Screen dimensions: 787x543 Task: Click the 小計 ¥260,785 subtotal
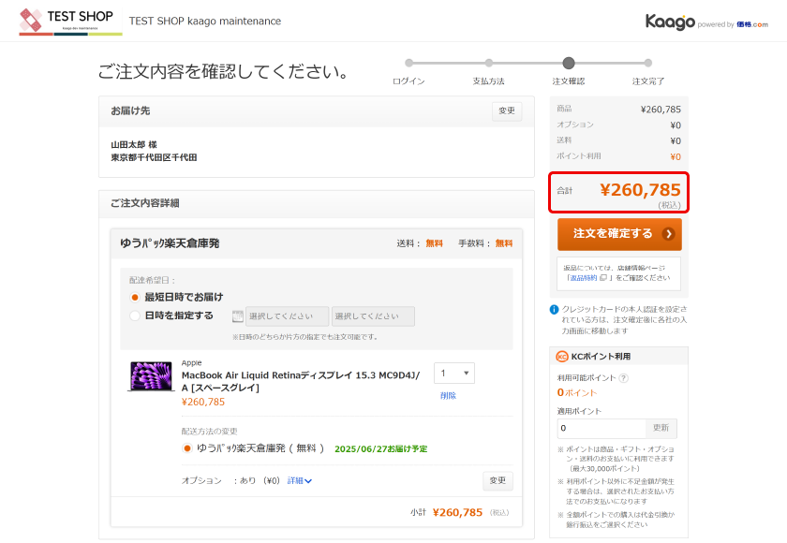point(459,512)
